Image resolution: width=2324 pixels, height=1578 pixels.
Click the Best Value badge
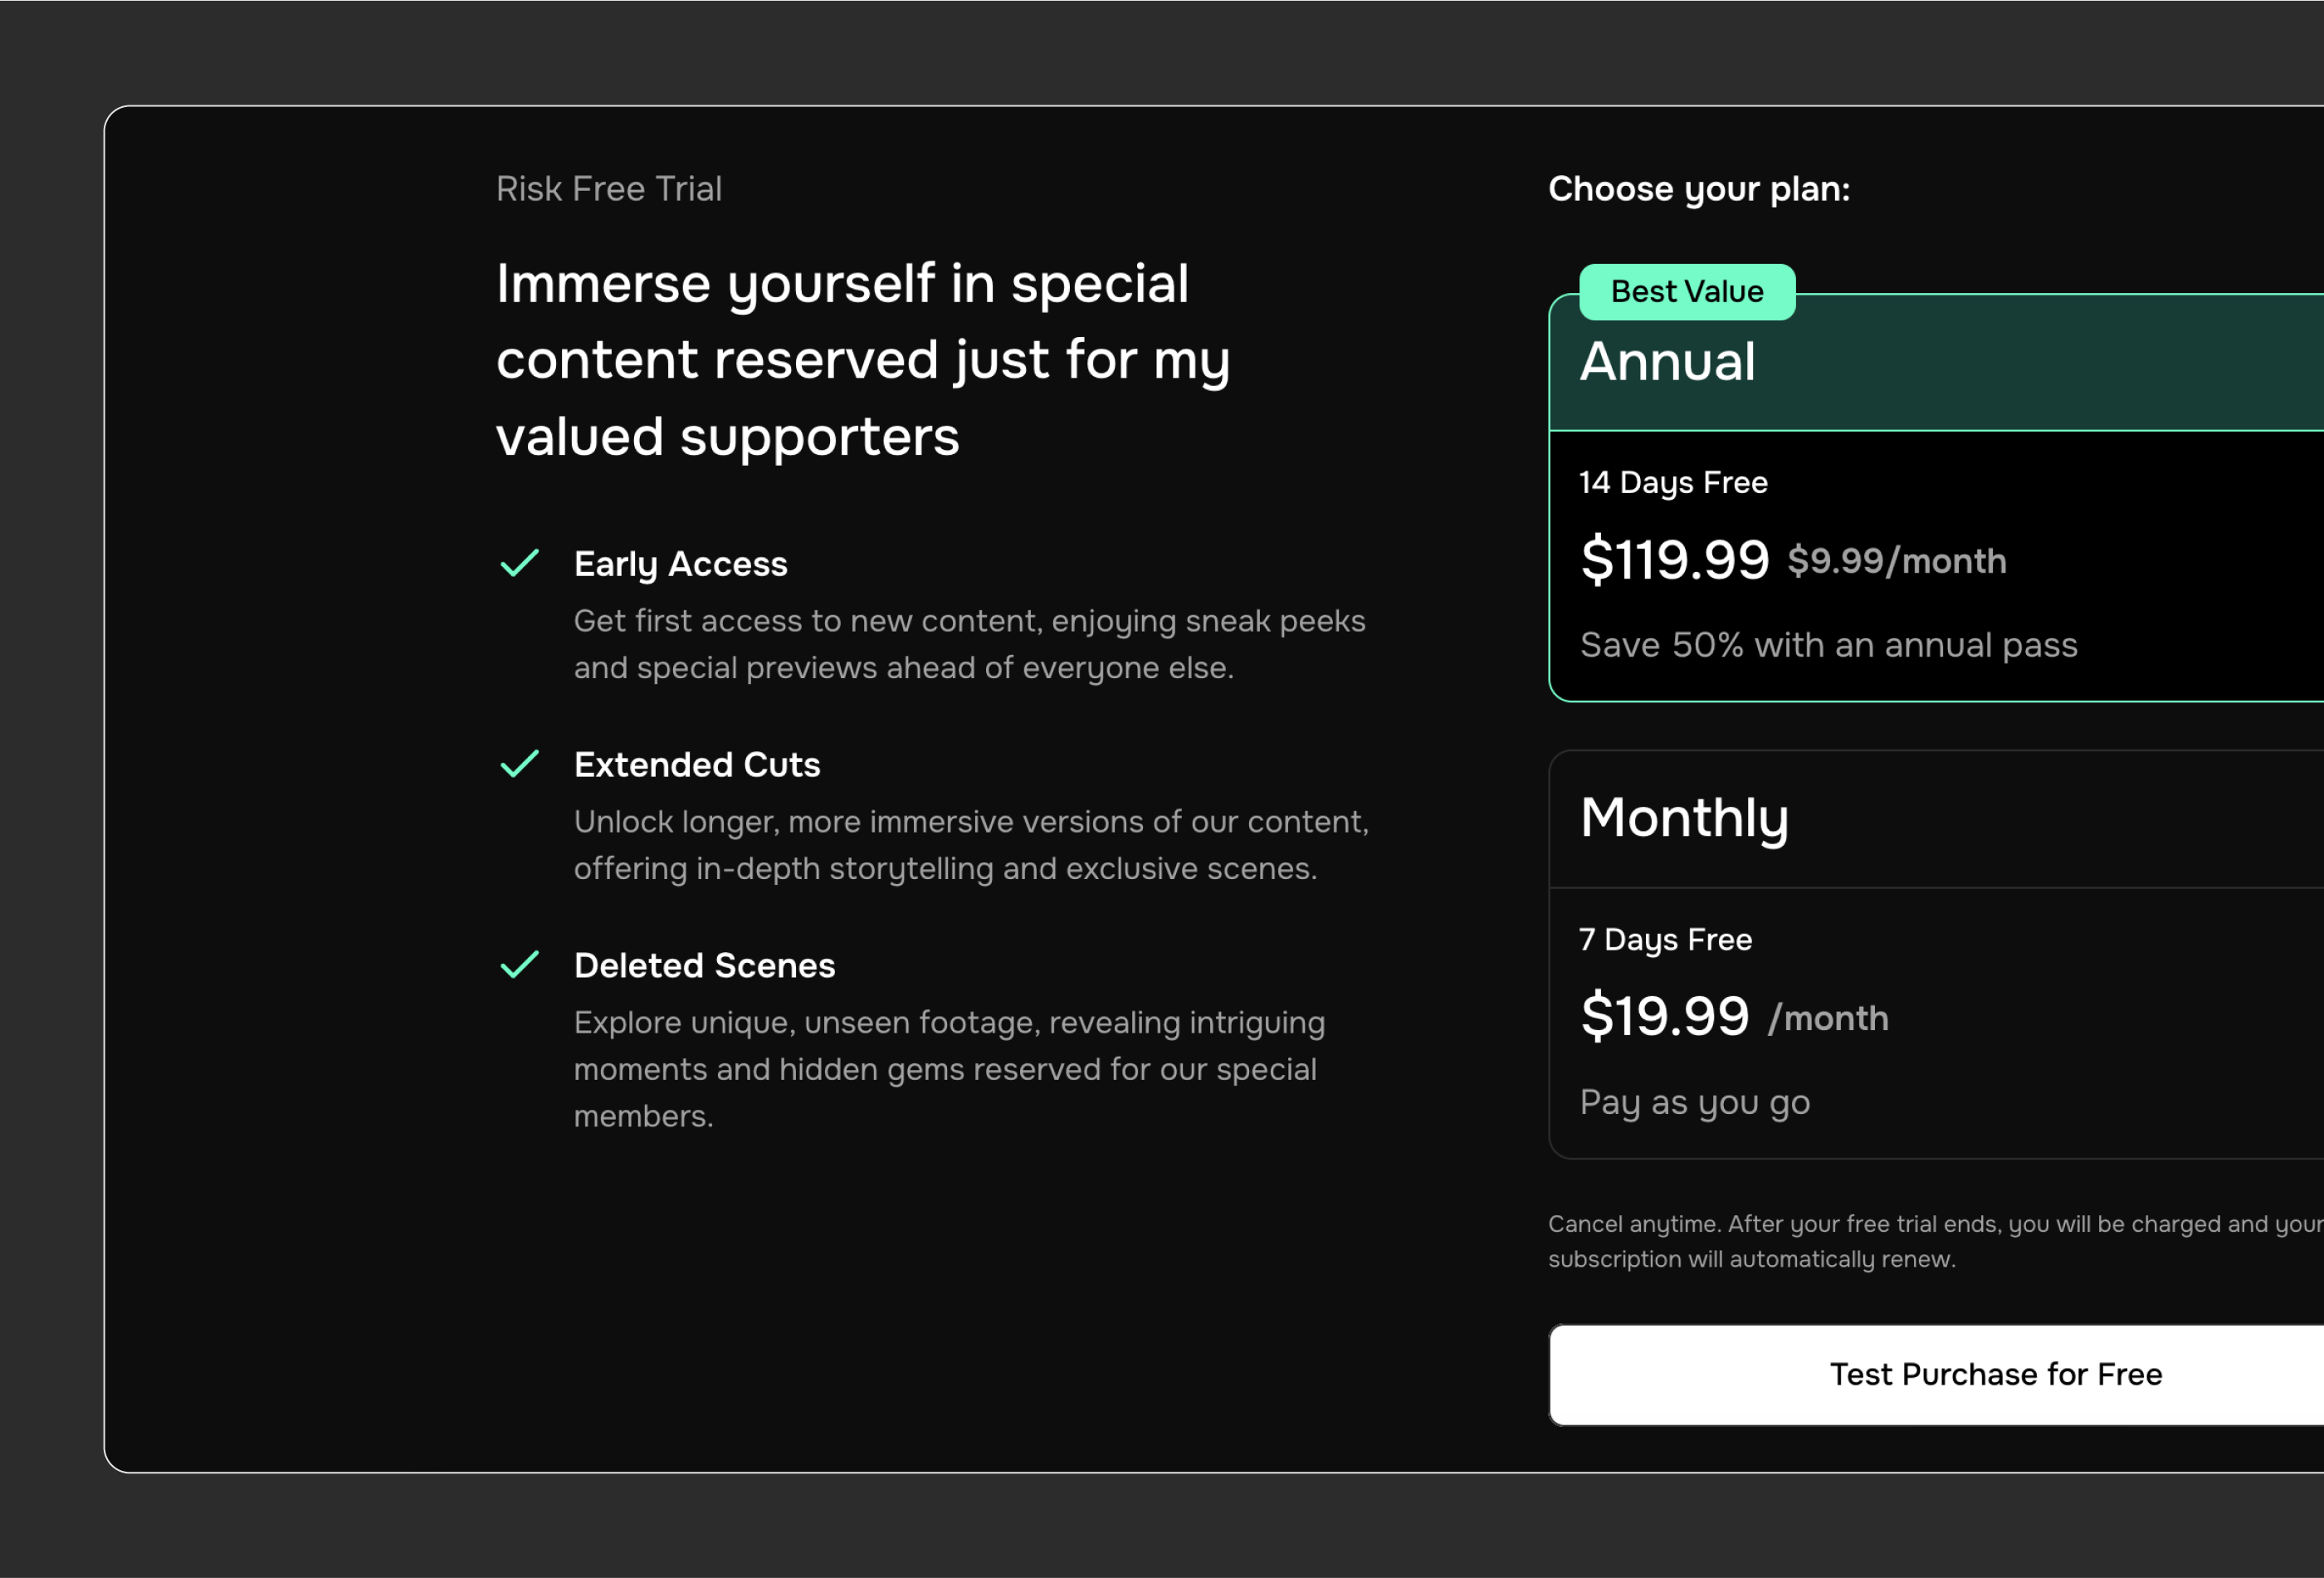[x=1687, y=292]
